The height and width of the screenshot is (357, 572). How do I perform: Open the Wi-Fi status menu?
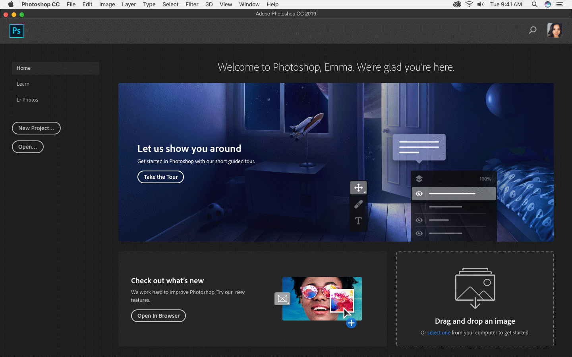click(x=469, y=4)
